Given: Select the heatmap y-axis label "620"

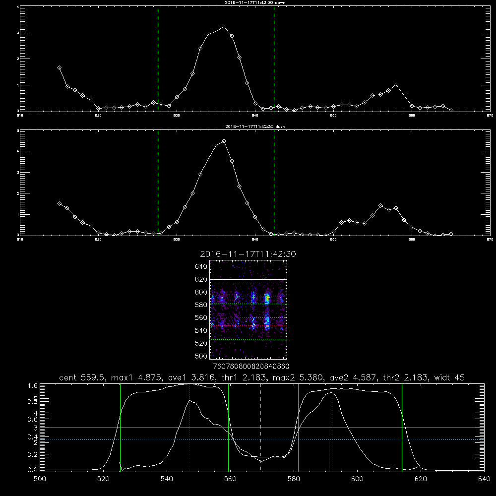Looking at the screenshot, I should coord(201,279).
